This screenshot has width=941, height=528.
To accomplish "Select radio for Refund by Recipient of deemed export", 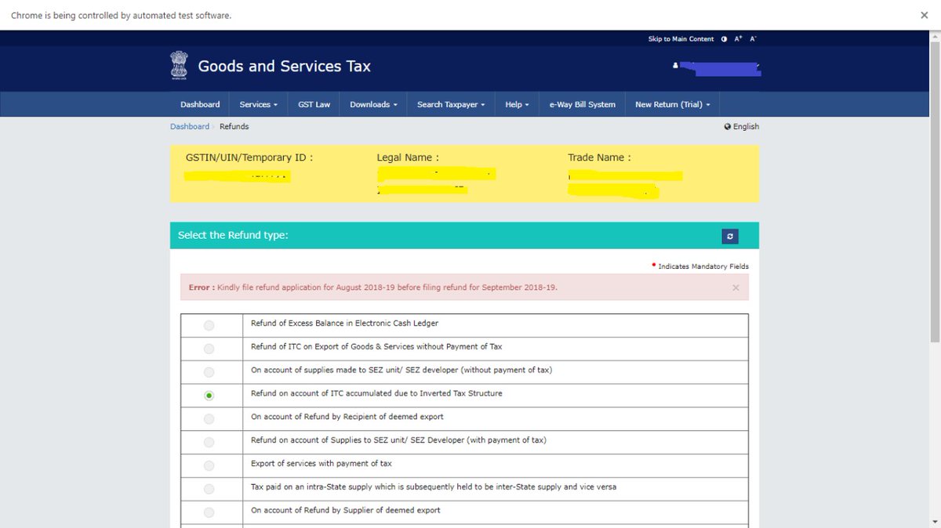I will (209, 419).
